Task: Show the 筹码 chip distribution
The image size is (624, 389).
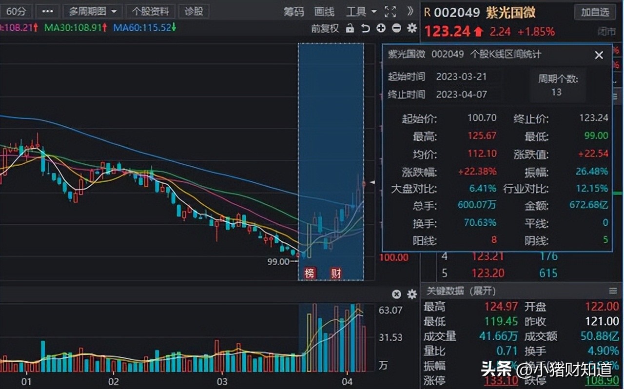Action: point(294,11)
